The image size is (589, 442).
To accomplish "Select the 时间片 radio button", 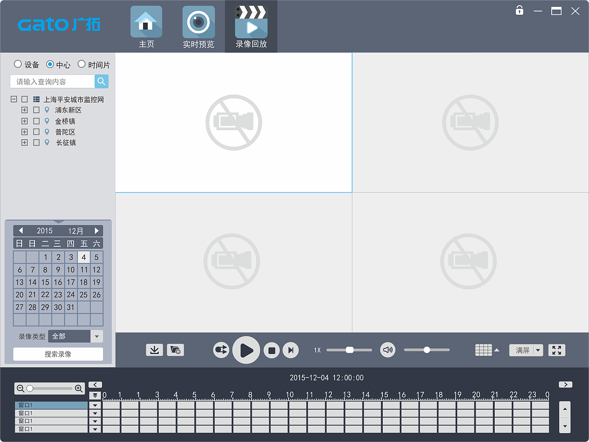I will coord(81,64).
